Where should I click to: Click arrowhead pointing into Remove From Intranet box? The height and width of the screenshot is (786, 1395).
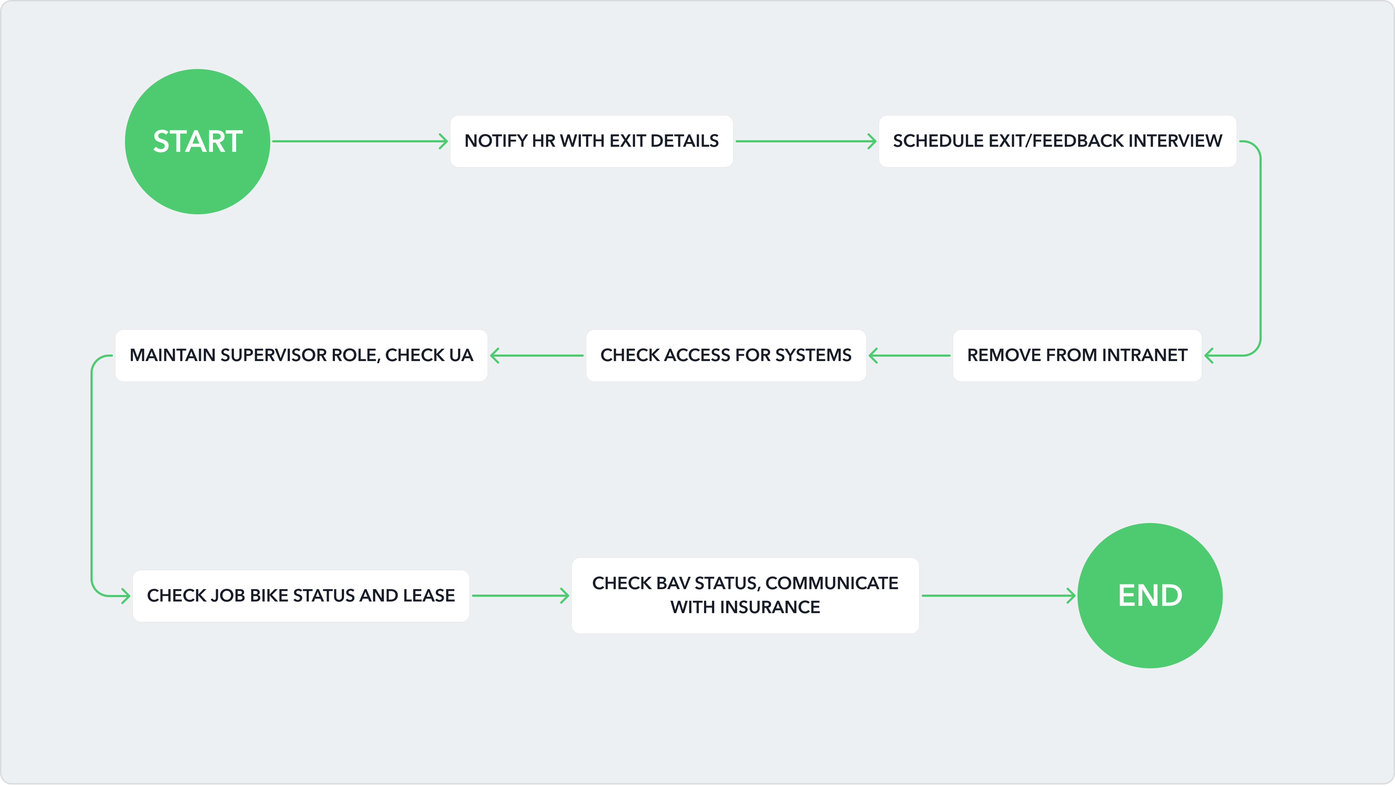click(1210, 356)
